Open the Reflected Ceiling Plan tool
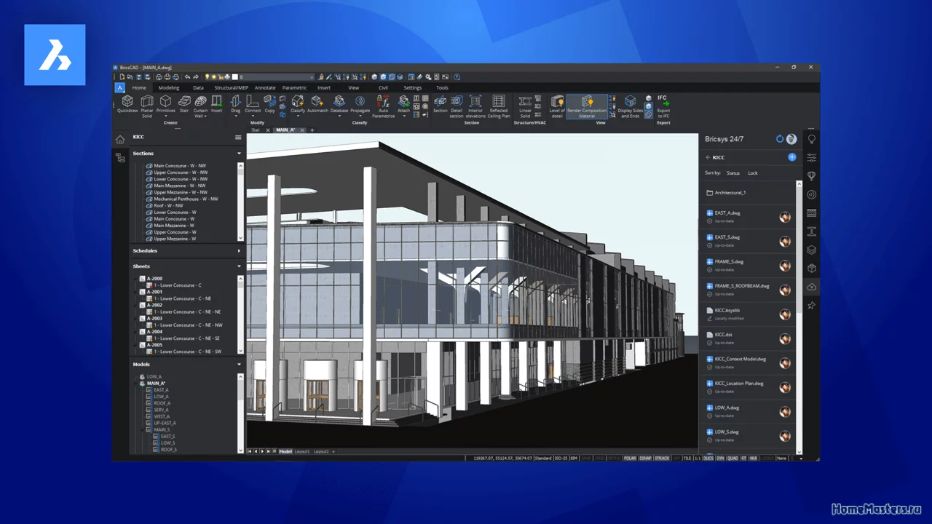This screenshot has height=524, width=932. [x=499, y=104]
